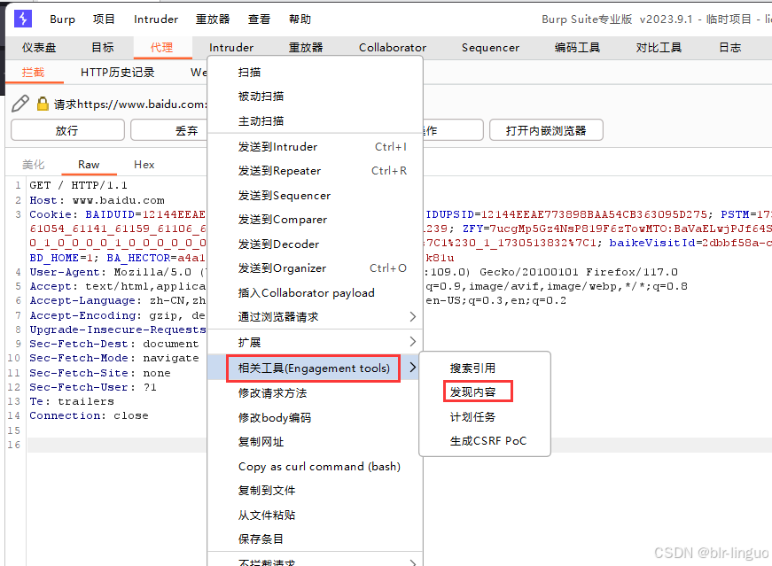Click the Burp Suite lightning logo icon

(23, 19)
